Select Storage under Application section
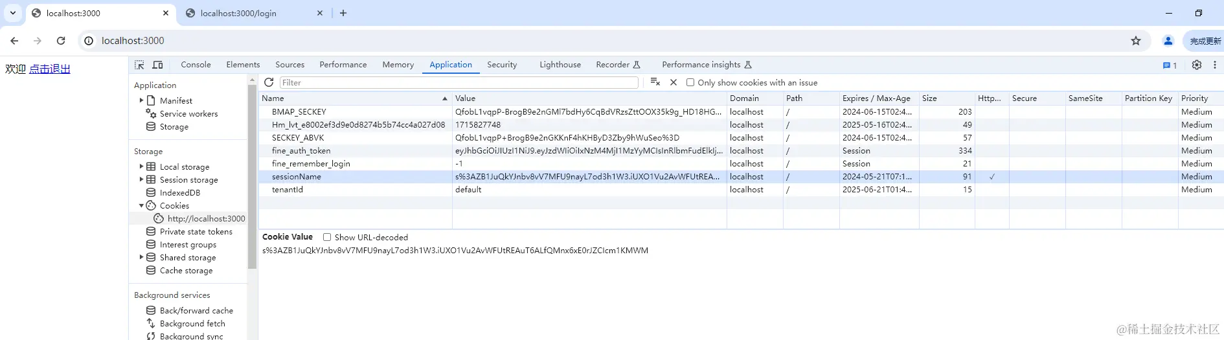 [x=174, y=126]
